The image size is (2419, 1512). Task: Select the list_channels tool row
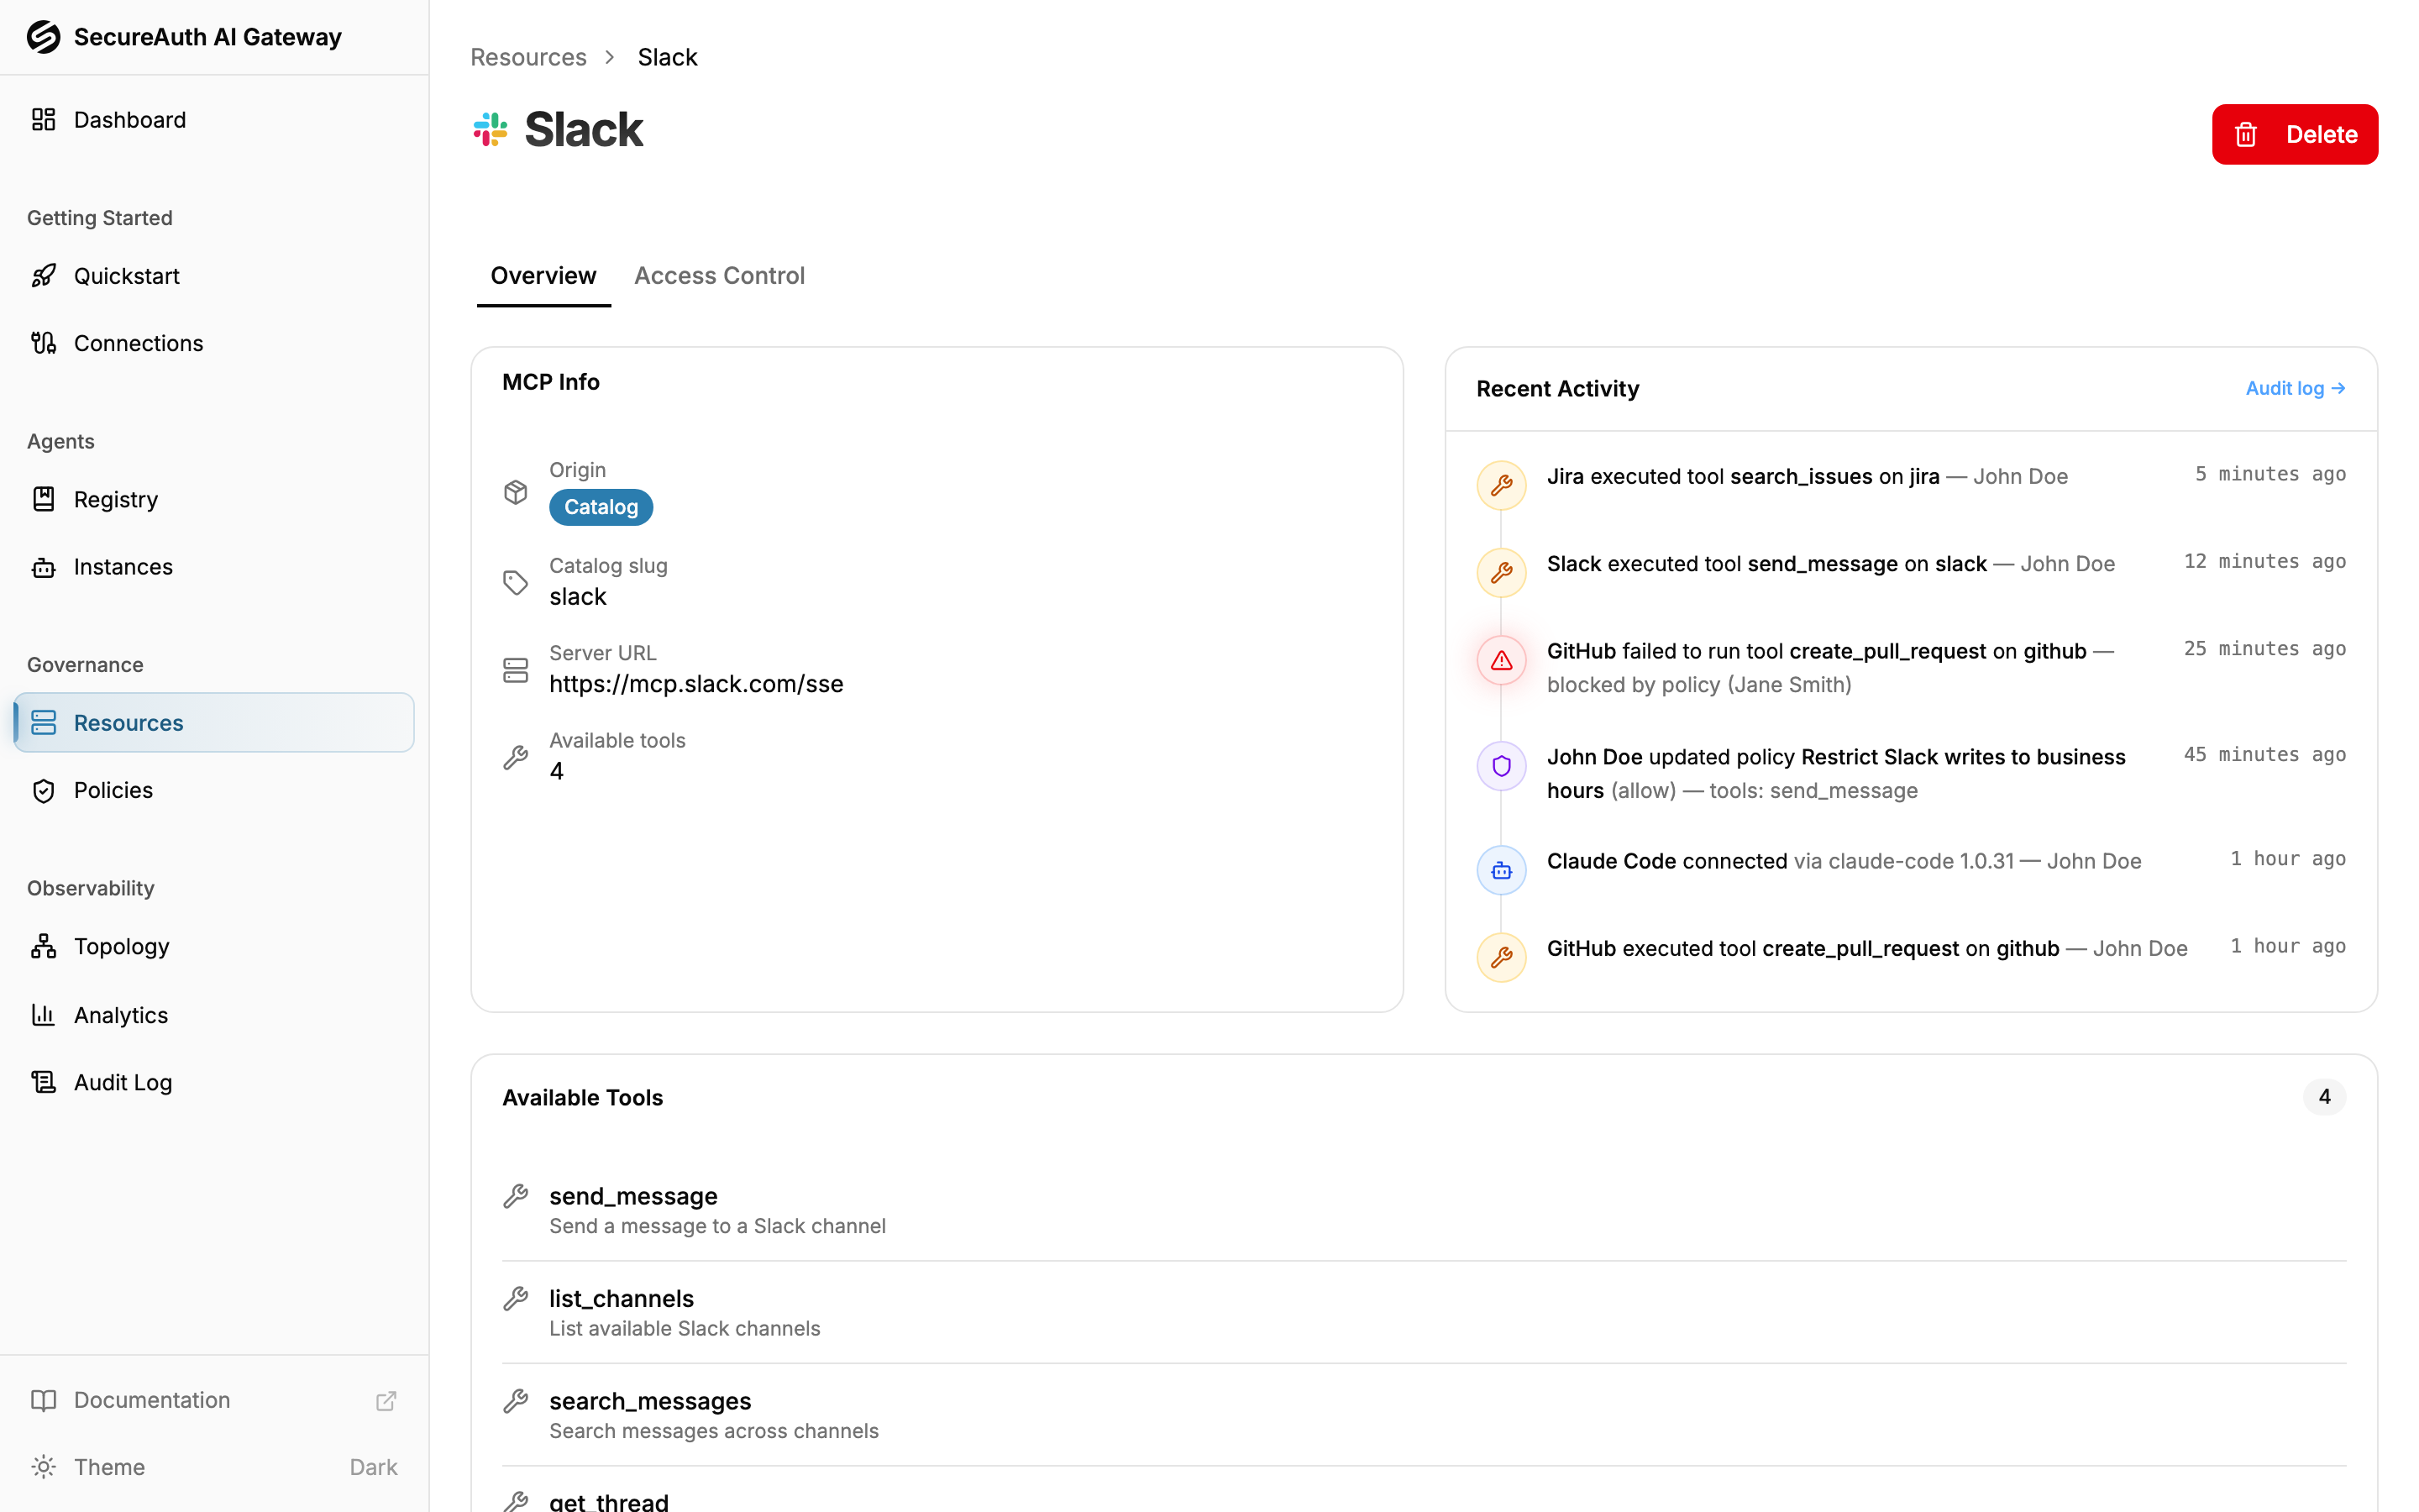coord(1424,1312)
